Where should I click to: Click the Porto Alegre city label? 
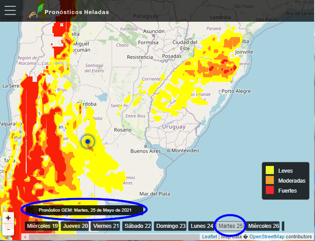tap(236, 91)
